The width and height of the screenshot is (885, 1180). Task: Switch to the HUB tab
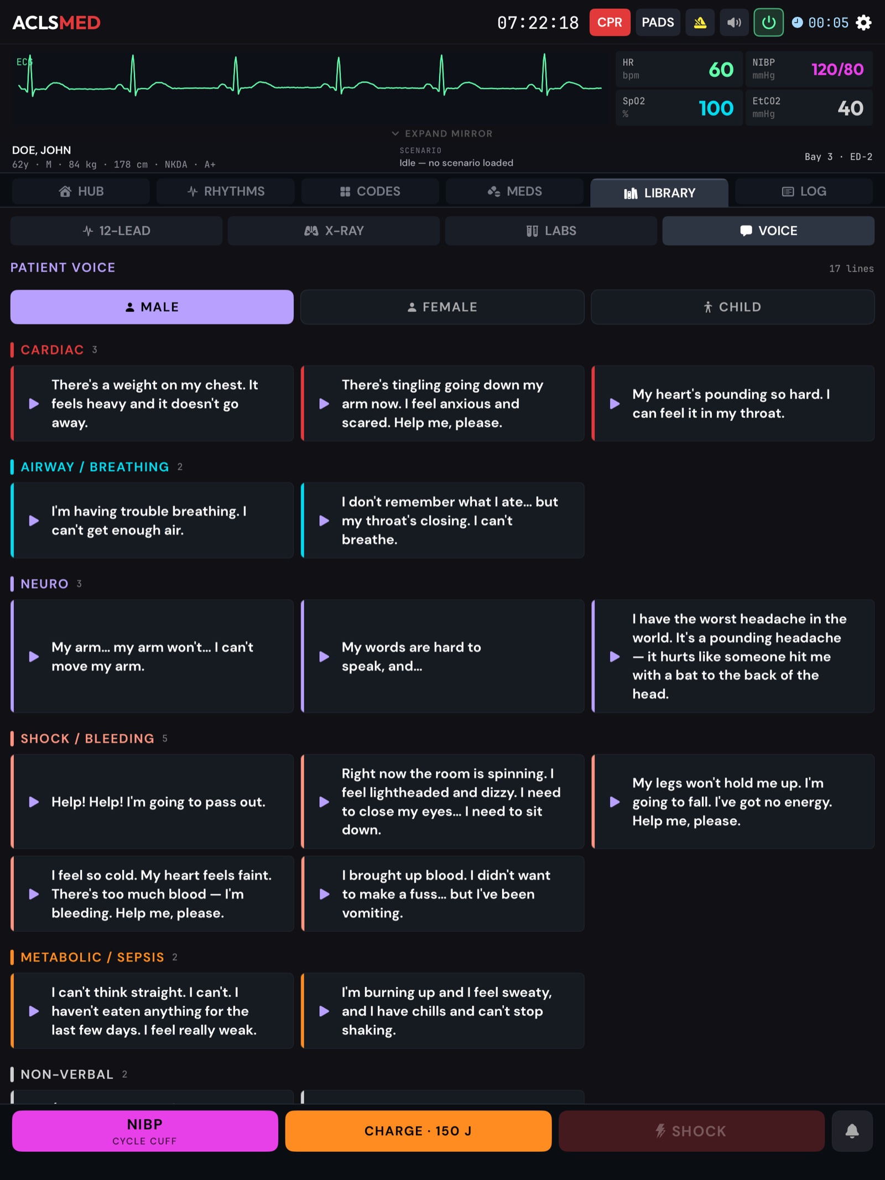pyautogui.click(x=81, y=191)
